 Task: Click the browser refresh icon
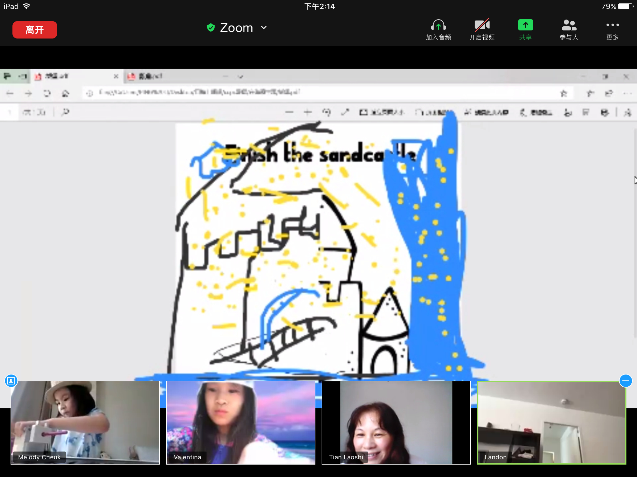point(47,93)
